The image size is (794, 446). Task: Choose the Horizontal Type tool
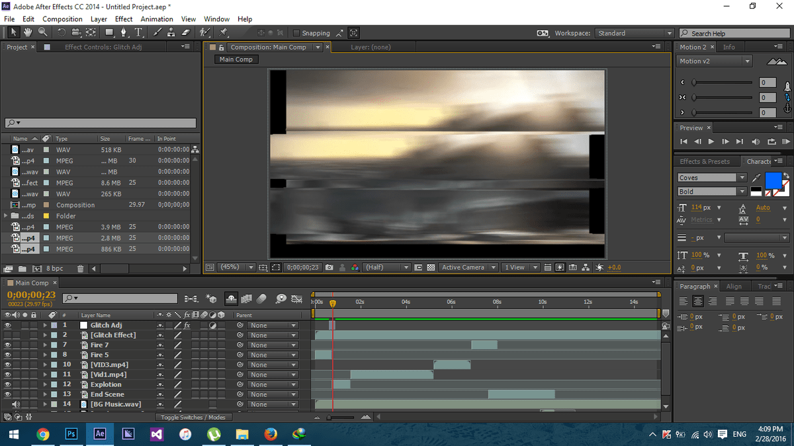coord(139,32)
